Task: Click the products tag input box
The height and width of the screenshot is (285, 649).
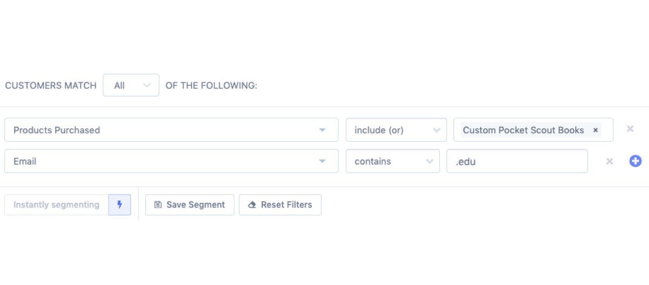Action: click(606, 130)
